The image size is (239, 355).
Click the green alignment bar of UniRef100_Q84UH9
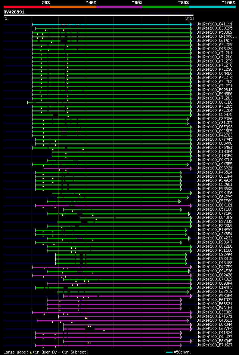(x=136, y=218)
